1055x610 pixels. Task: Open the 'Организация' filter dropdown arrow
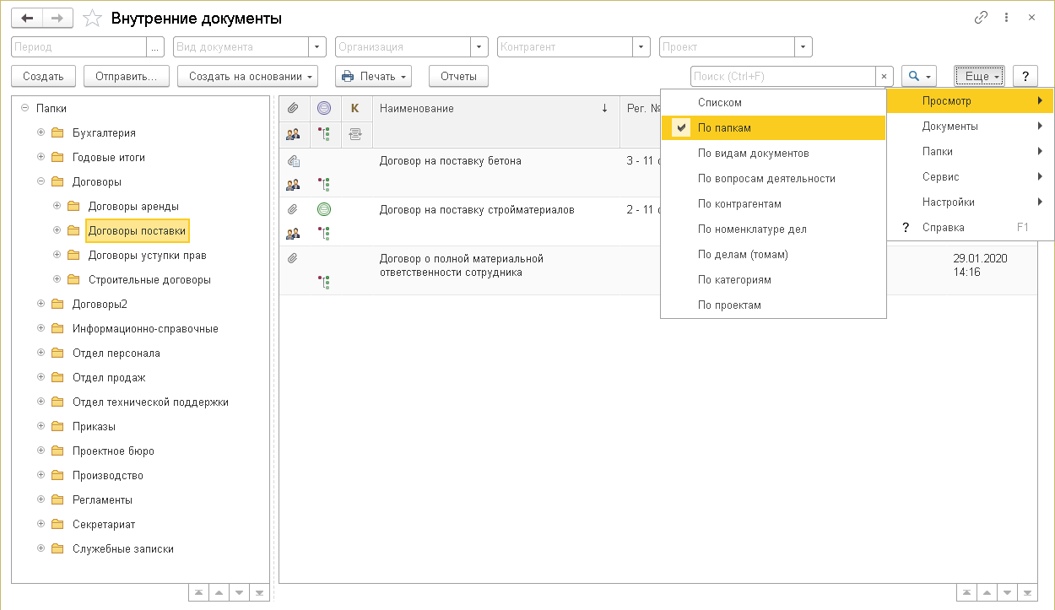click(479, 47)
